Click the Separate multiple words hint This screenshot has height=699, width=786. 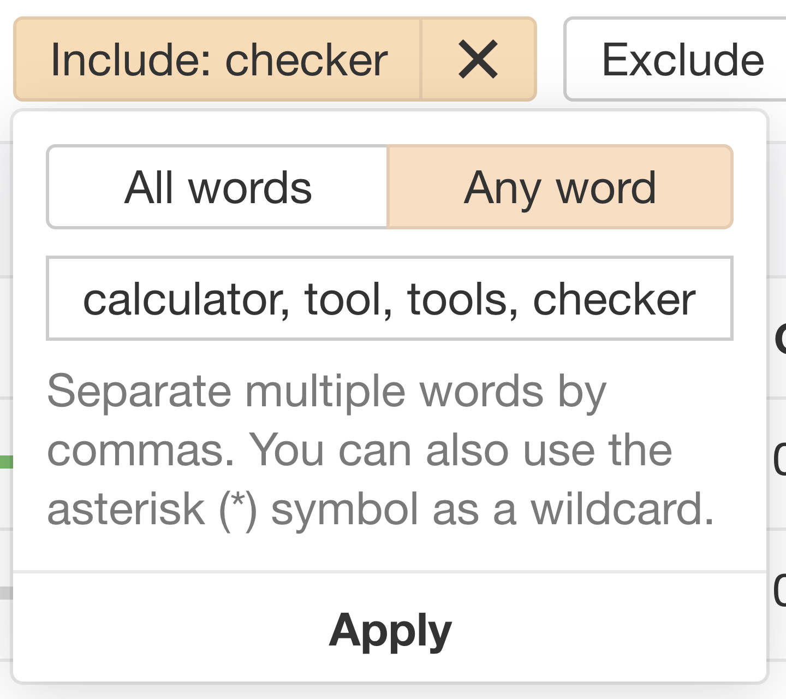point(326,392)
